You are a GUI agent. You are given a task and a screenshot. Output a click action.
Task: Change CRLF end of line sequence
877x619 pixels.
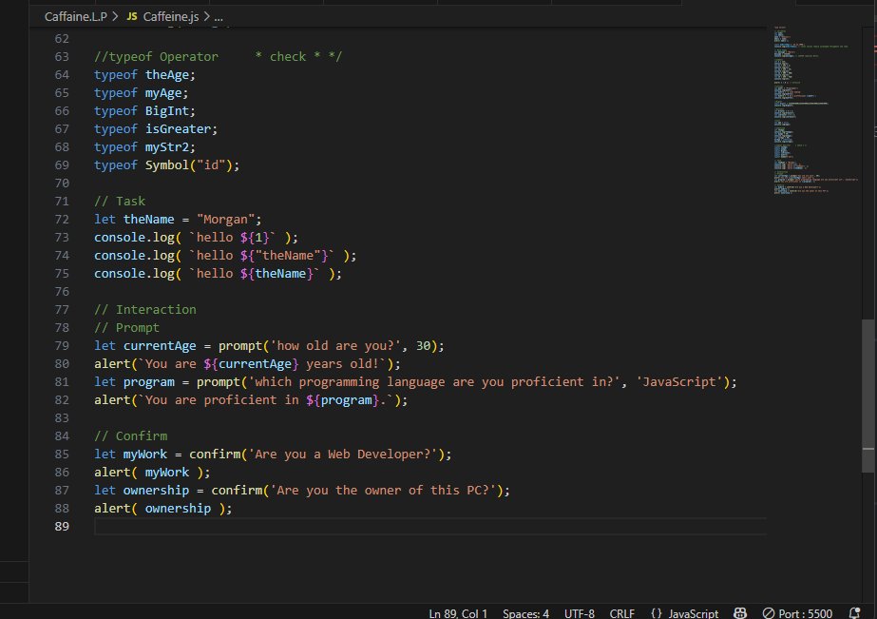623,613
